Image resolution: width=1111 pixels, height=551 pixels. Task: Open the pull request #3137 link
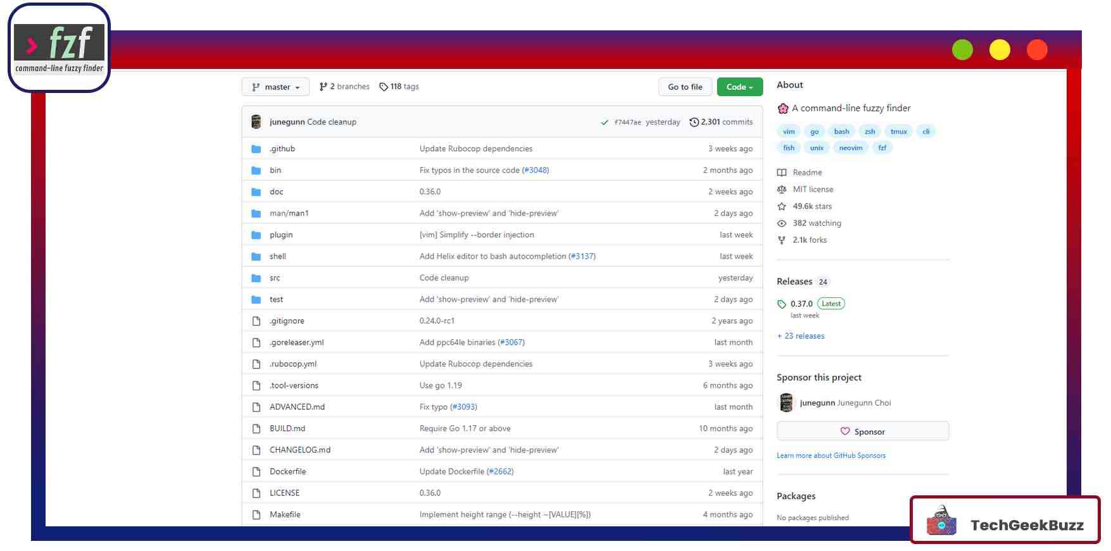(x=582, y=256)
